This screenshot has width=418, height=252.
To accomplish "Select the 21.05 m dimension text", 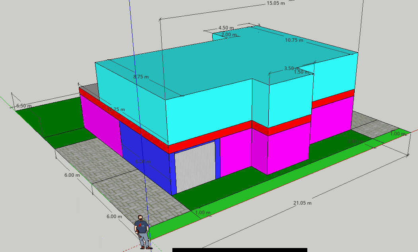I will (303, 203).
